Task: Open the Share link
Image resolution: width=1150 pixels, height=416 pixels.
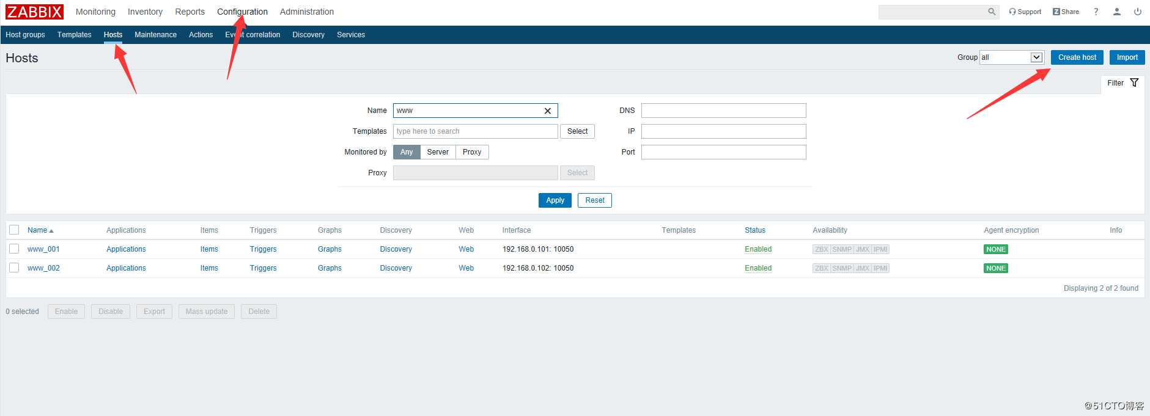Action: tap(1066, 12)
